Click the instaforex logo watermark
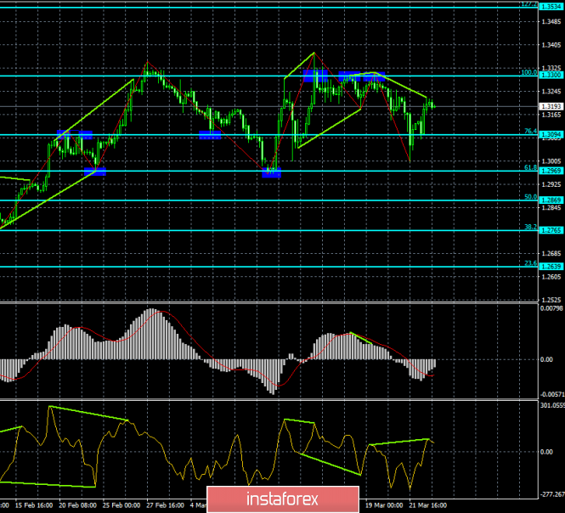The height and width of the screenshot is (513, 565). 283,497
